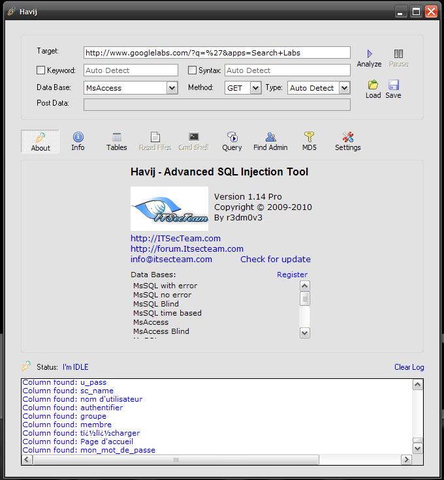This screenshot has height=480, width=444.
Task: Click Data Bases list scroll-up arrow
Action: pyautogui.click(x=304, y=286)
